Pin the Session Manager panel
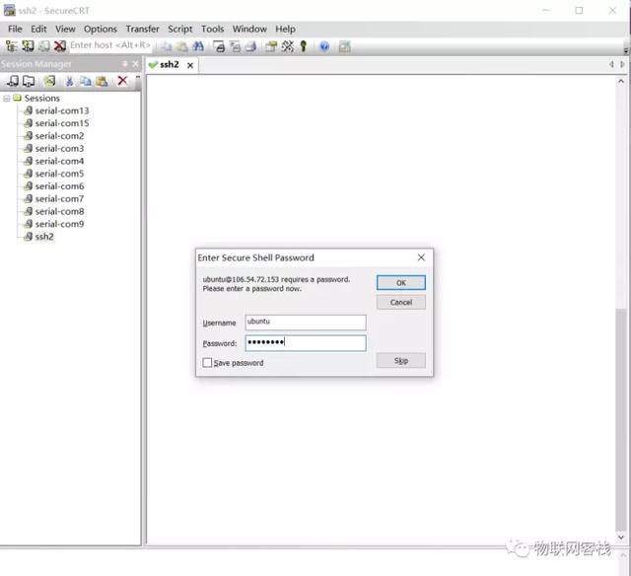This screenshot has width=631, height=576. tap(125, 64)
